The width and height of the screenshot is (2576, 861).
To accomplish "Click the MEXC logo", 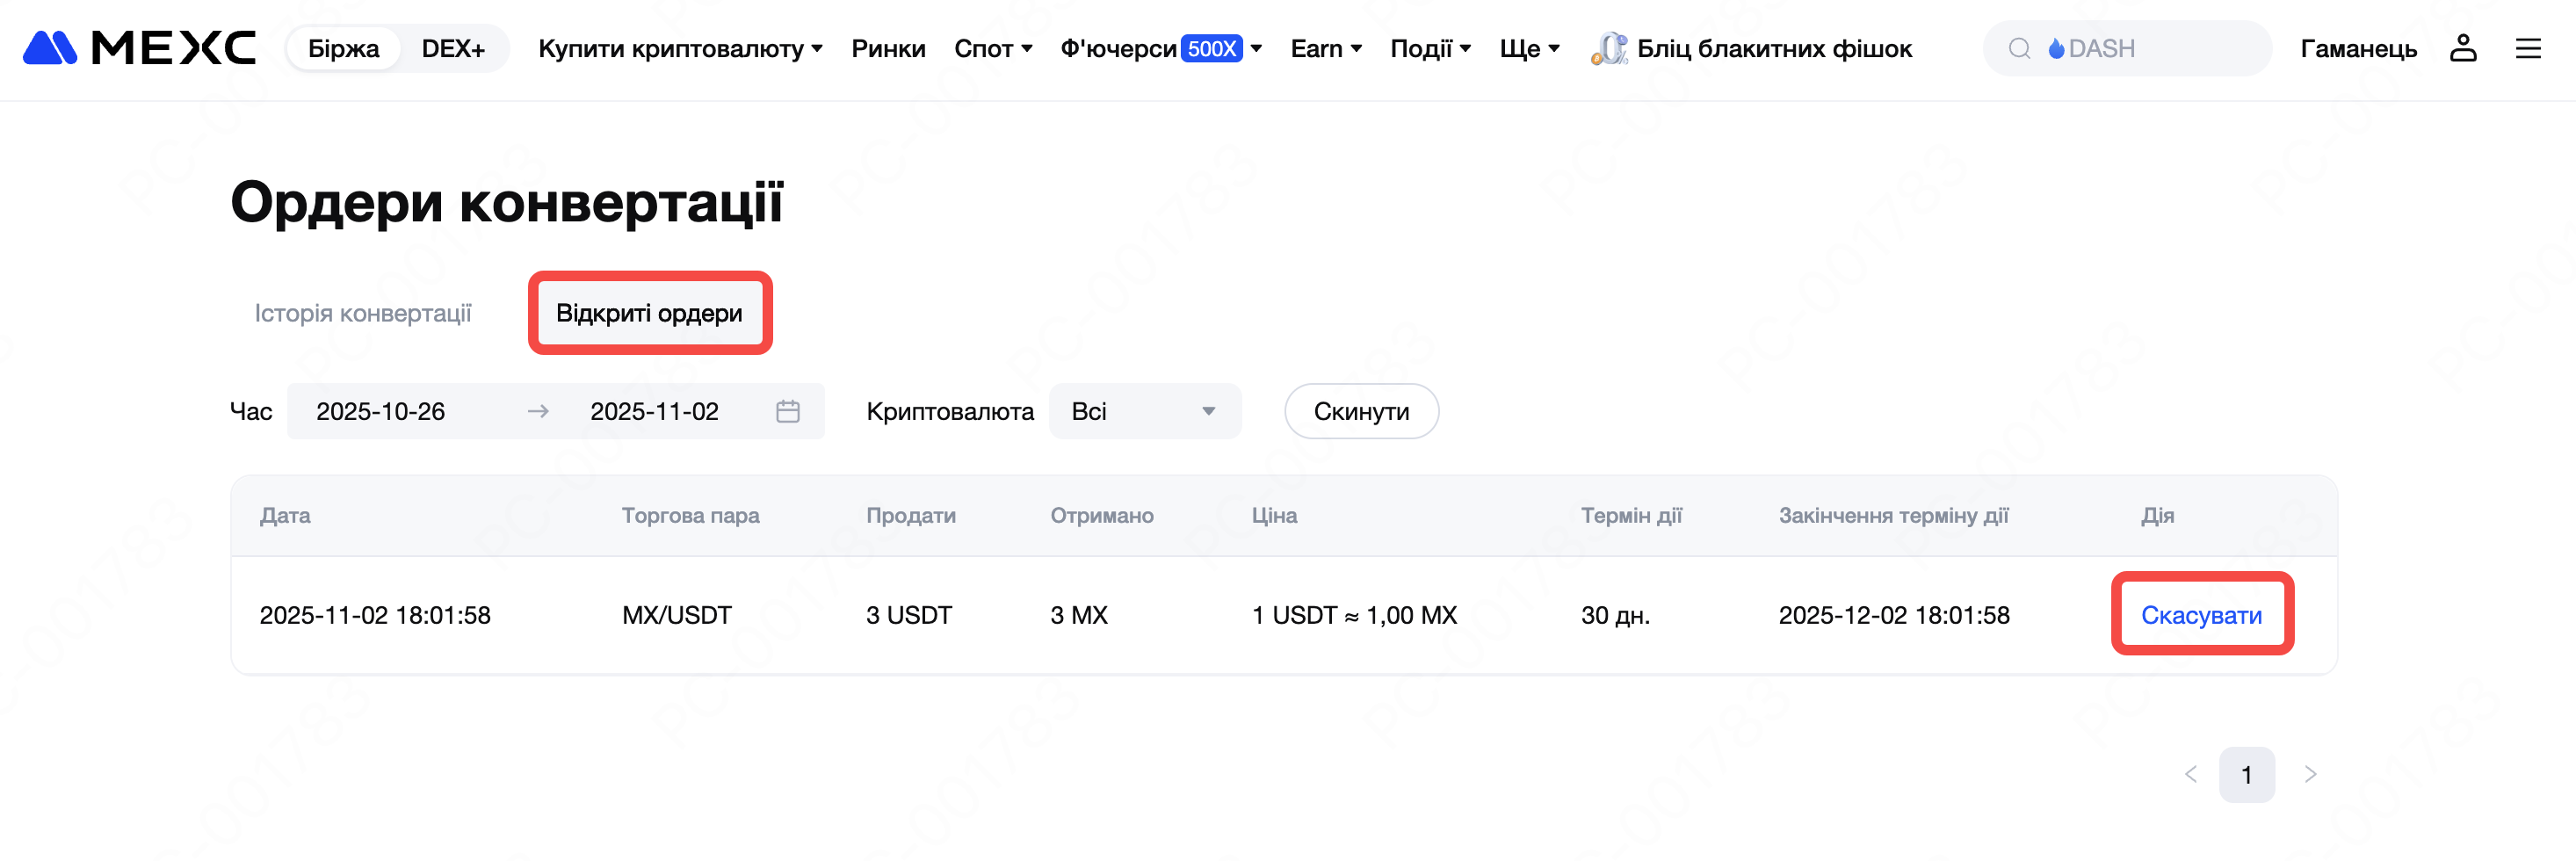I will pyautogui.click(x=139, y=48).
